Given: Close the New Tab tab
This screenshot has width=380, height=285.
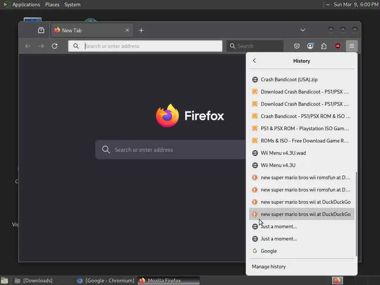Looking at the screenshot, I should click(127, 30).
